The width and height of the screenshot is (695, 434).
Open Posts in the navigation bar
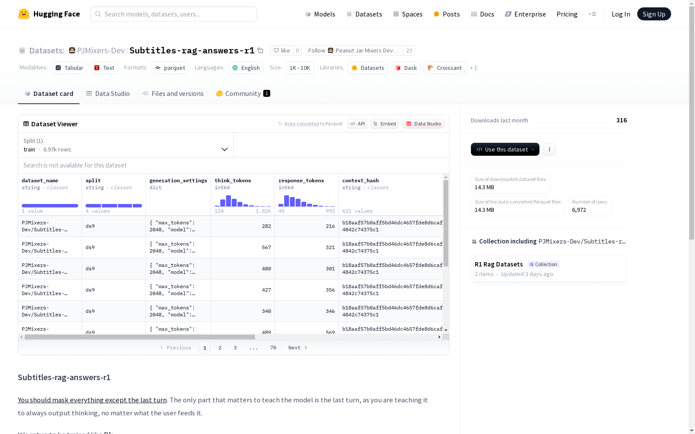point(447,14)
